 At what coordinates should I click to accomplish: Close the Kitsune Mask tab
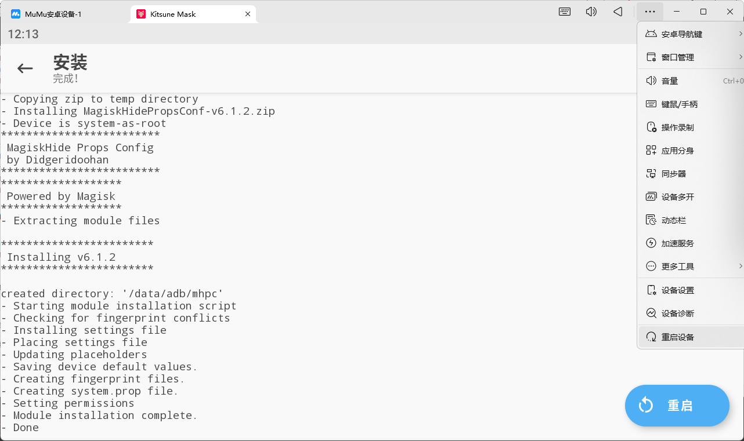[248, 14]
